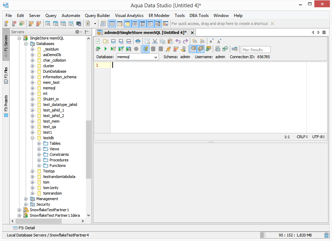The height and width of the screenshot is (241, 332).
Task: Toggle the first highlighted table-view button in main toolbar
Action: [x=112, y=24]
